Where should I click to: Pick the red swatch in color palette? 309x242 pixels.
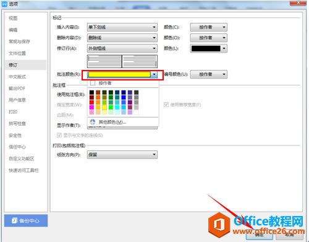click(91, 102)
